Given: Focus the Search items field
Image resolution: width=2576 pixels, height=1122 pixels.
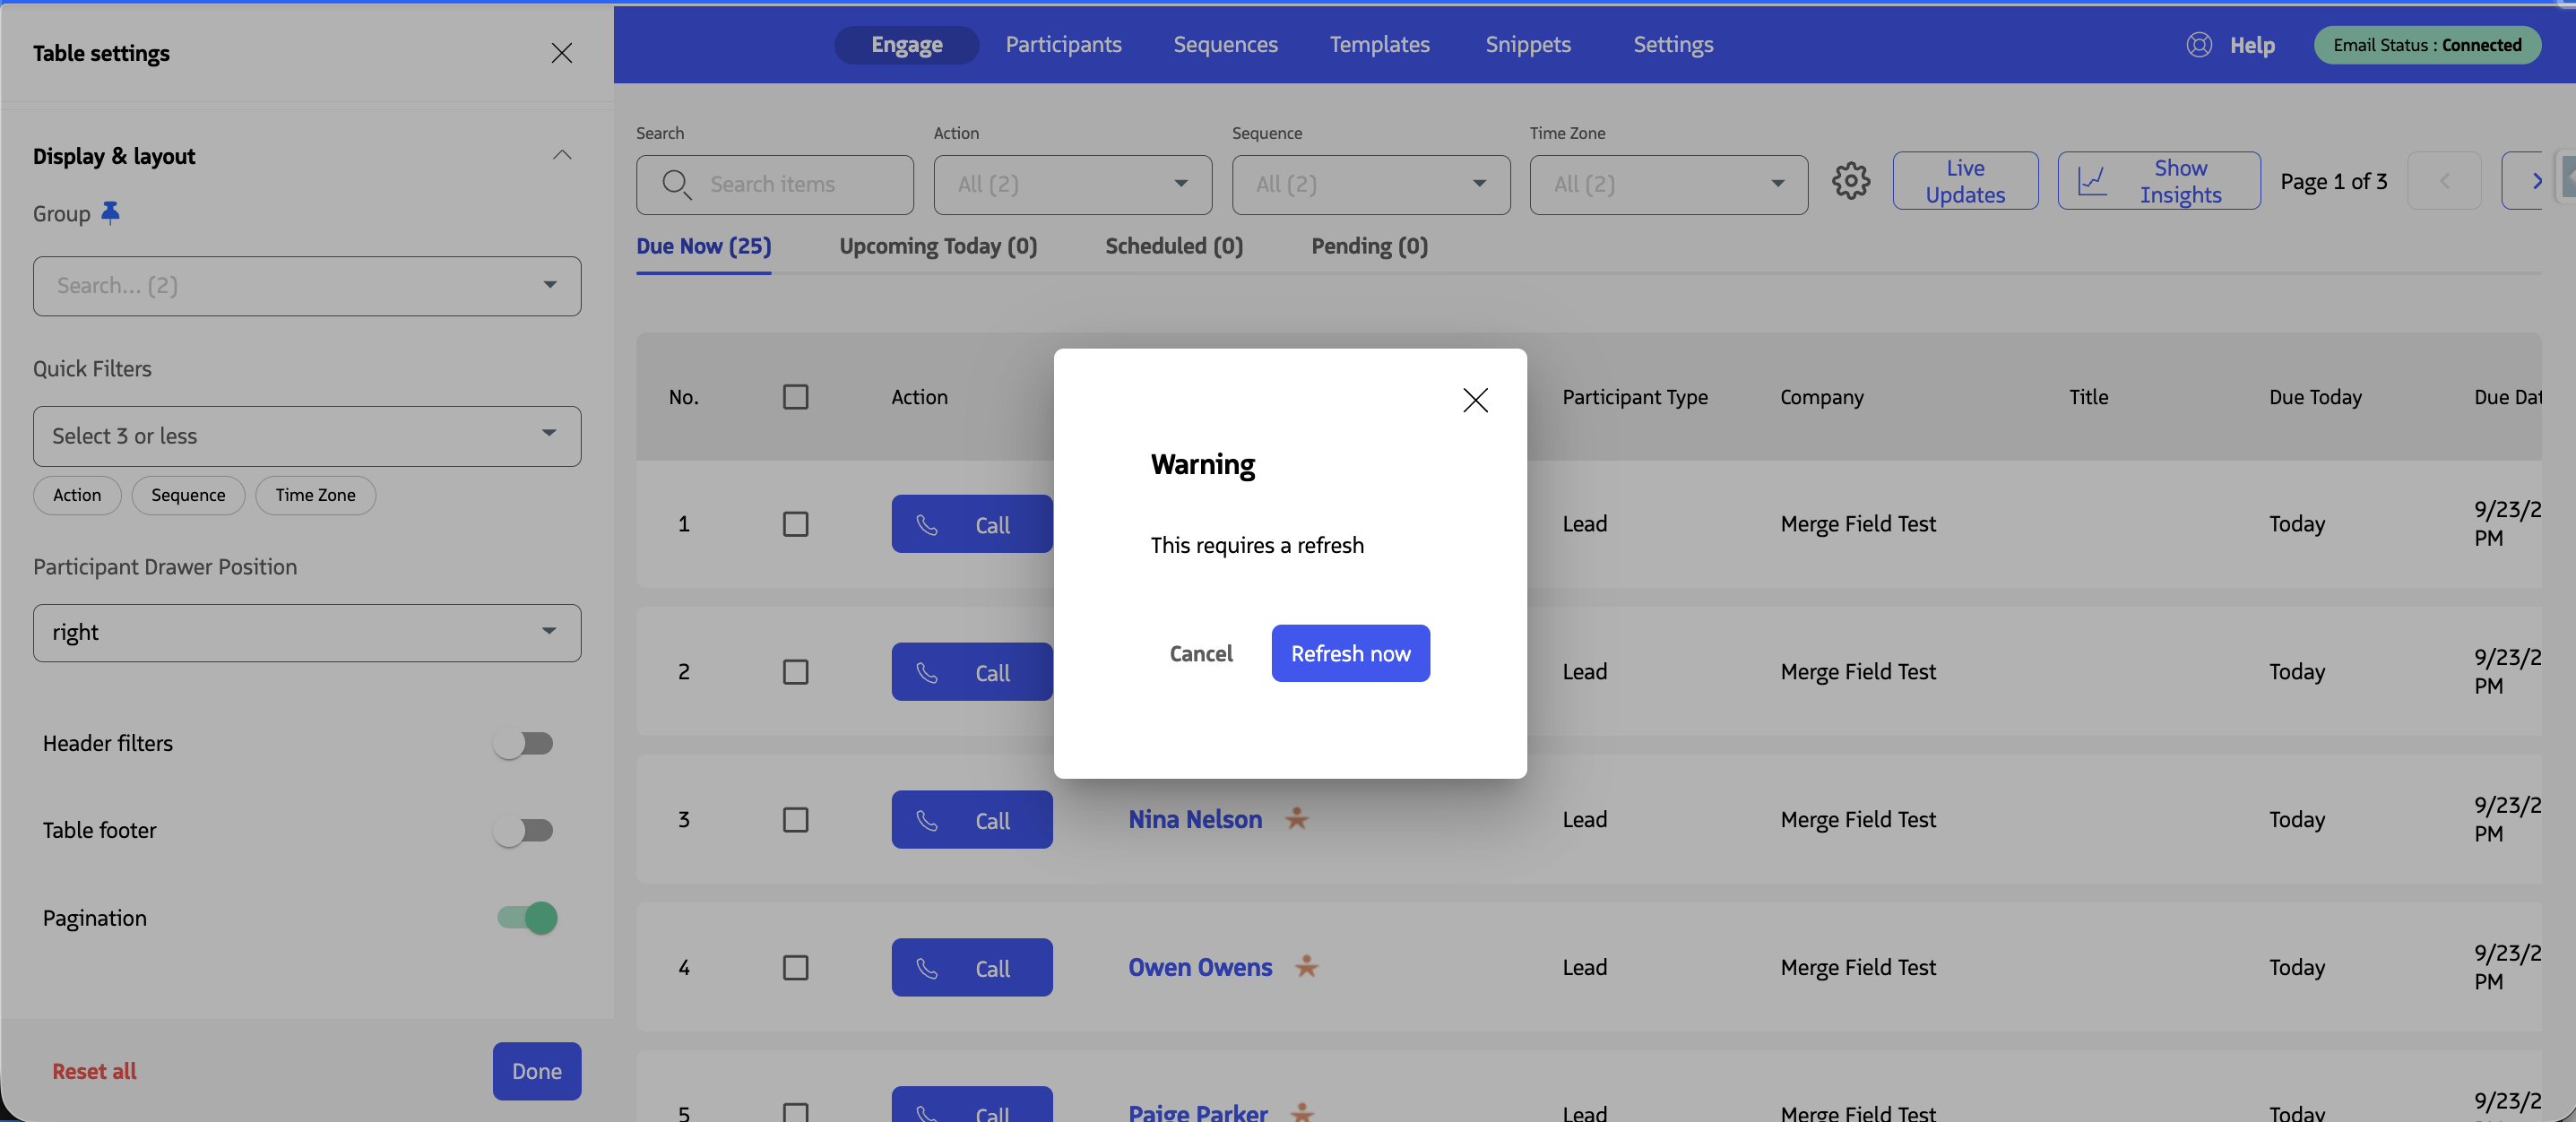Looking at the screenshot, I should click(x=775, y=185).
